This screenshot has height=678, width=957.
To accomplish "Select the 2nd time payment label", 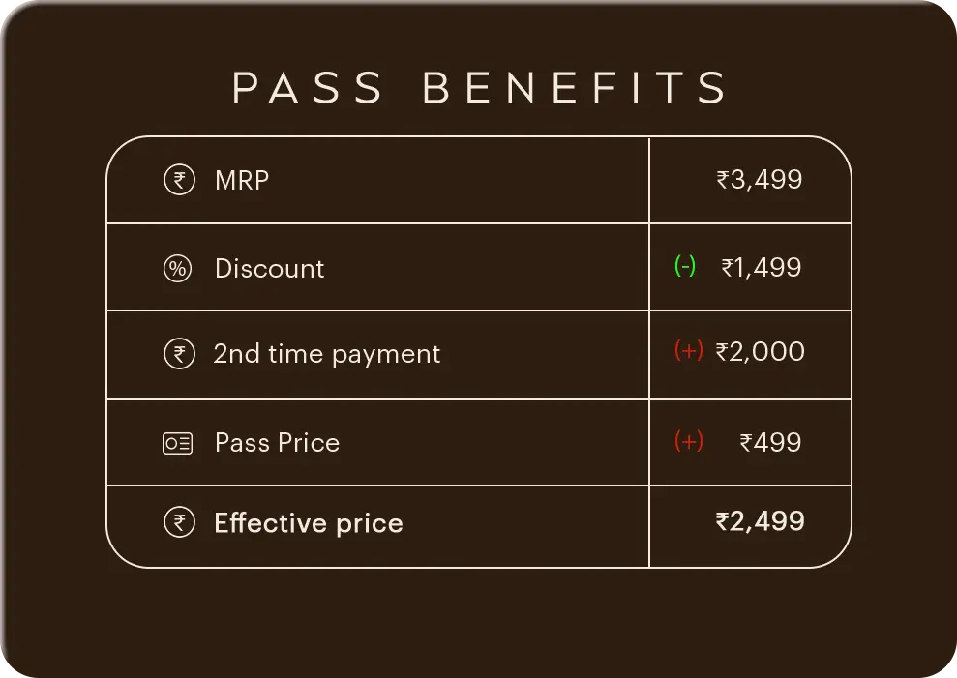I will (327, 355).
